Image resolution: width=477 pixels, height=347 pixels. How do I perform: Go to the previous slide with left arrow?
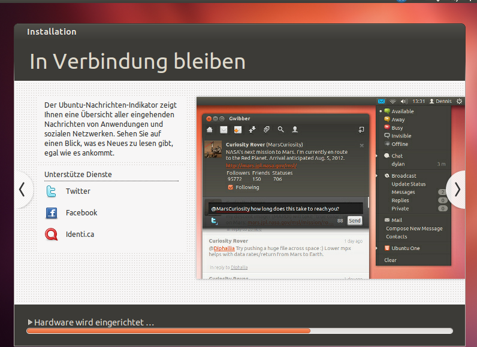click(x=22, y=190)
